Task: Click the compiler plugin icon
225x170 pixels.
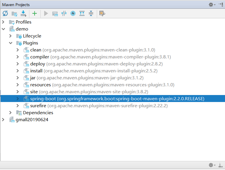Action: (x=26, y=57)
